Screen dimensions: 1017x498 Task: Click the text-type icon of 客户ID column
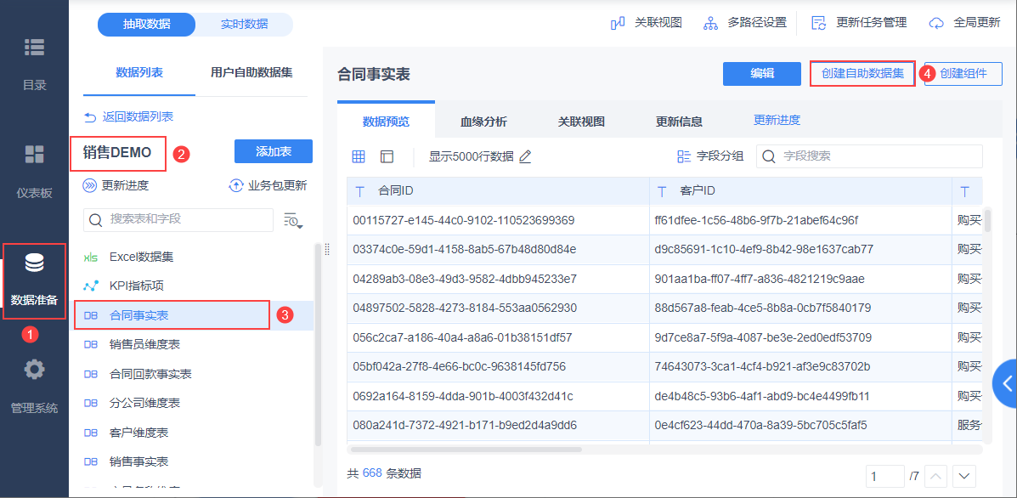coord(662,191)
